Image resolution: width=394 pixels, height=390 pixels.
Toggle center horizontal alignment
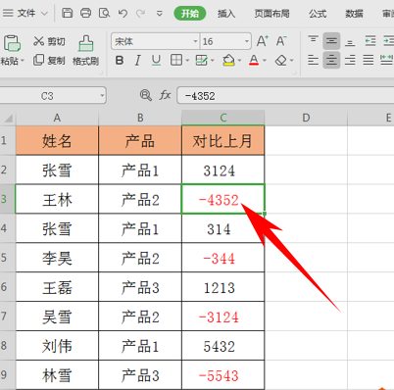point(331,60)
